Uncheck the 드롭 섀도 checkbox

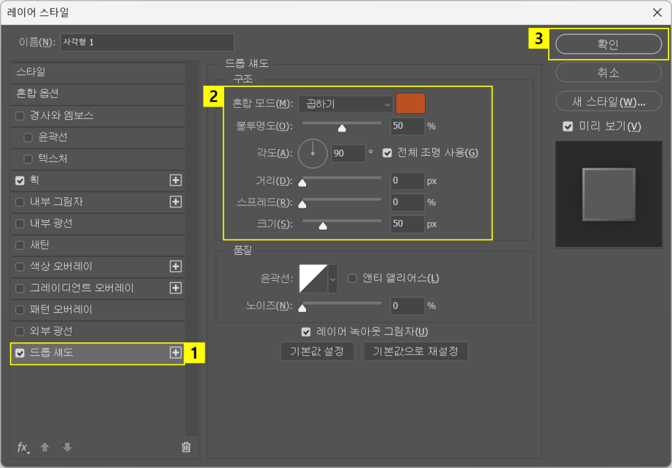19,353
